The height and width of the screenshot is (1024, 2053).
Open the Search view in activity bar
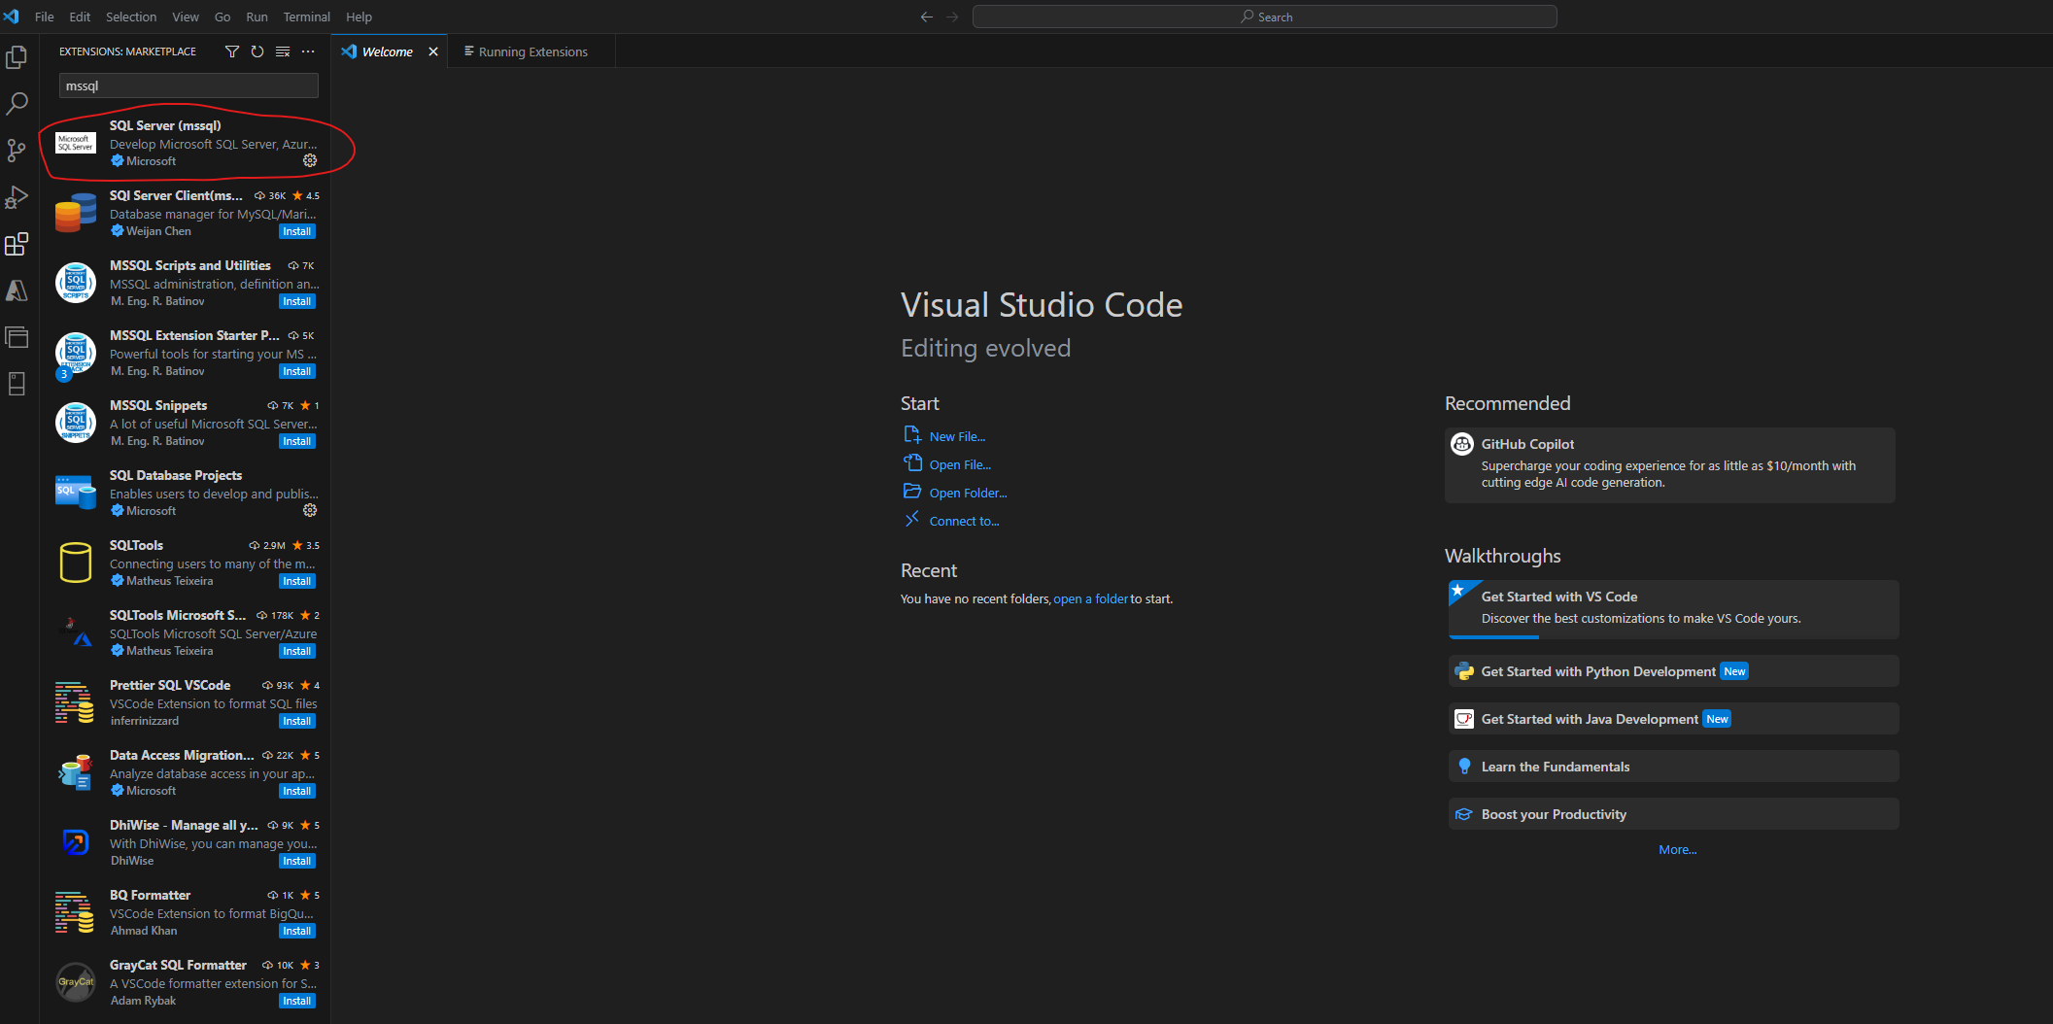tap(17, 104)
